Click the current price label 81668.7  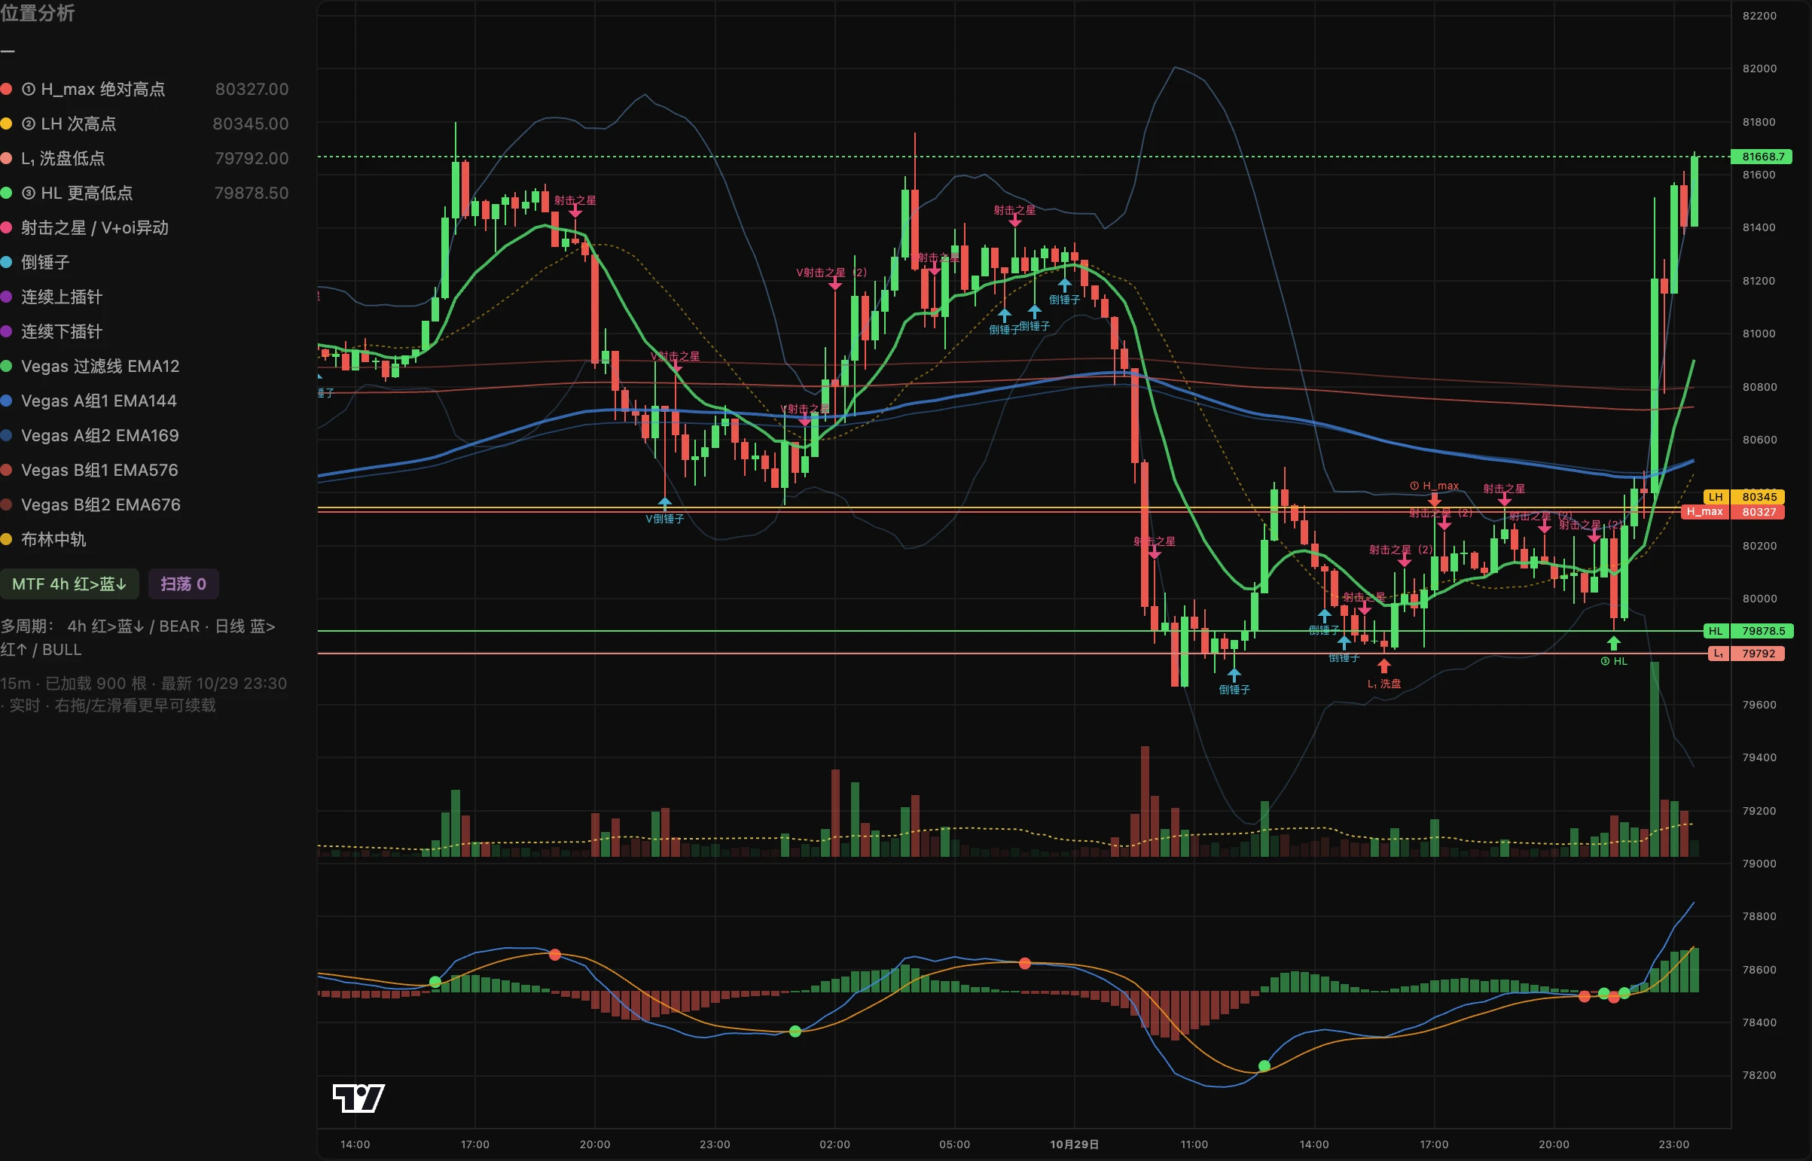pos(1763,157)
